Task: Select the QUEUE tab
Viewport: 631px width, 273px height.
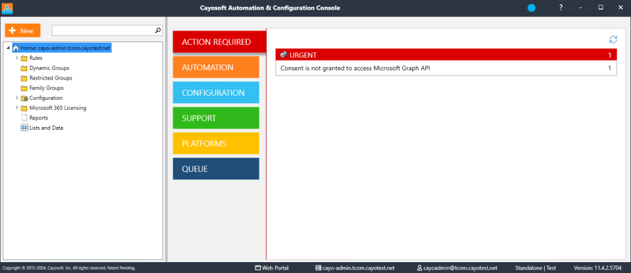Action: (216, 168)
